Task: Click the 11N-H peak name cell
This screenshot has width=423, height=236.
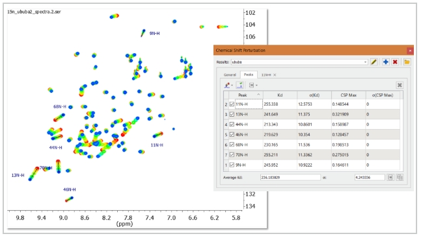Action: pos(249,104)
